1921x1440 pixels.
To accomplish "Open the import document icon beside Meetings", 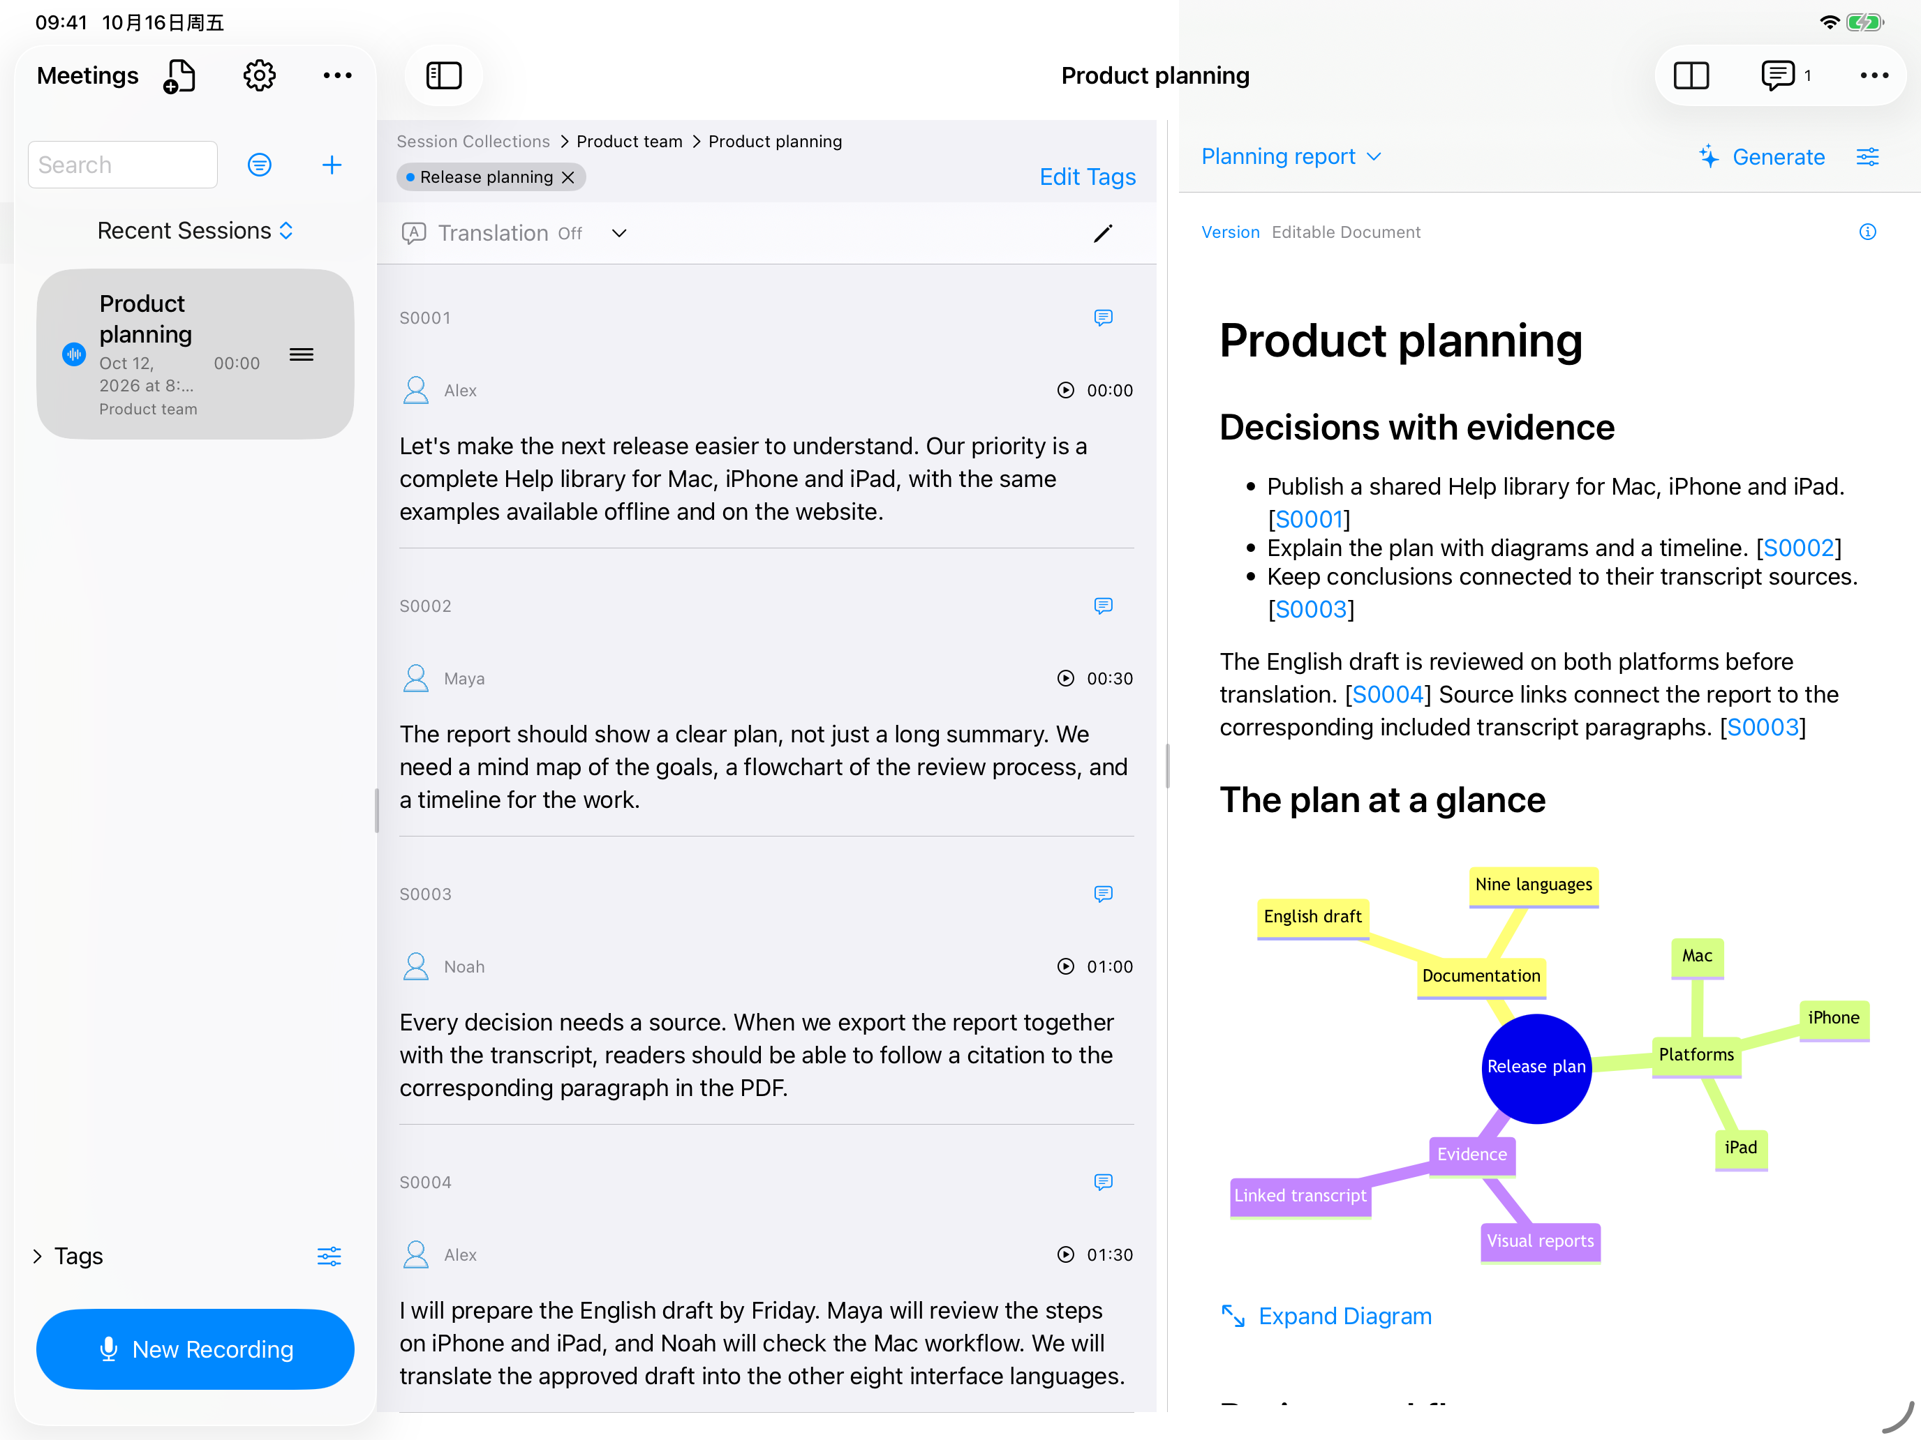I will coord(179,76).
